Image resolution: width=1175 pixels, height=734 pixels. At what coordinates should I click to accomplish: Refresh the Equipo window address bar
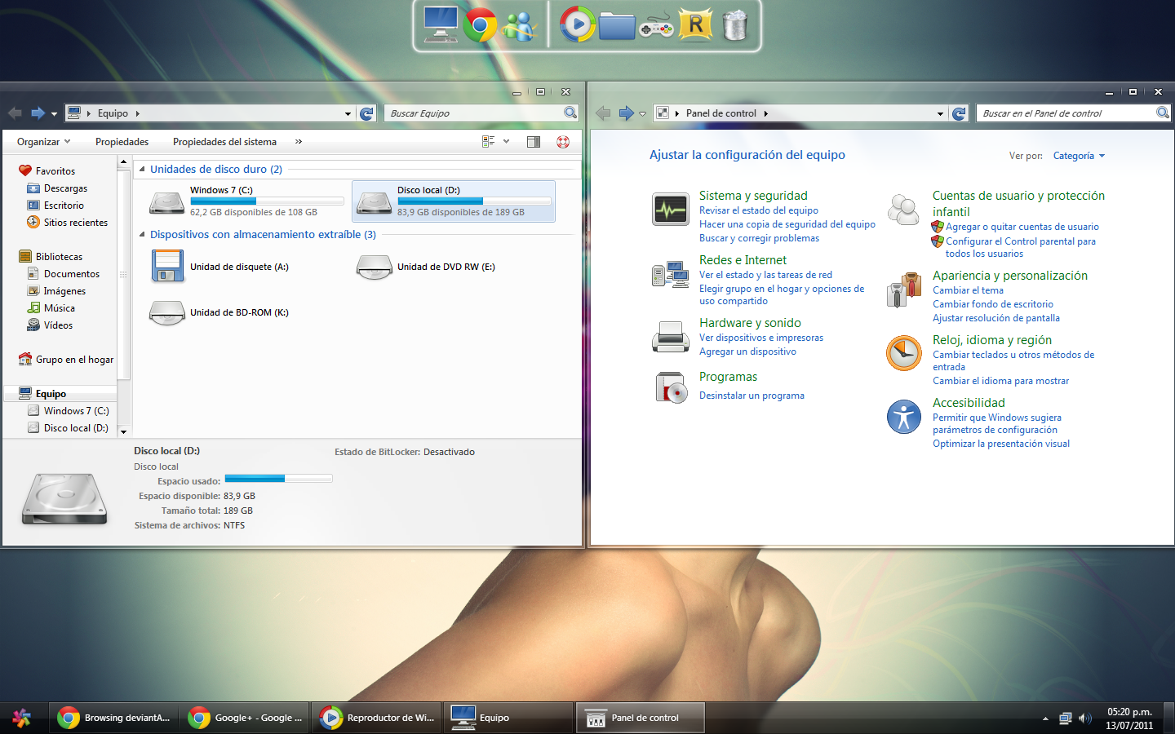(367, 113)
